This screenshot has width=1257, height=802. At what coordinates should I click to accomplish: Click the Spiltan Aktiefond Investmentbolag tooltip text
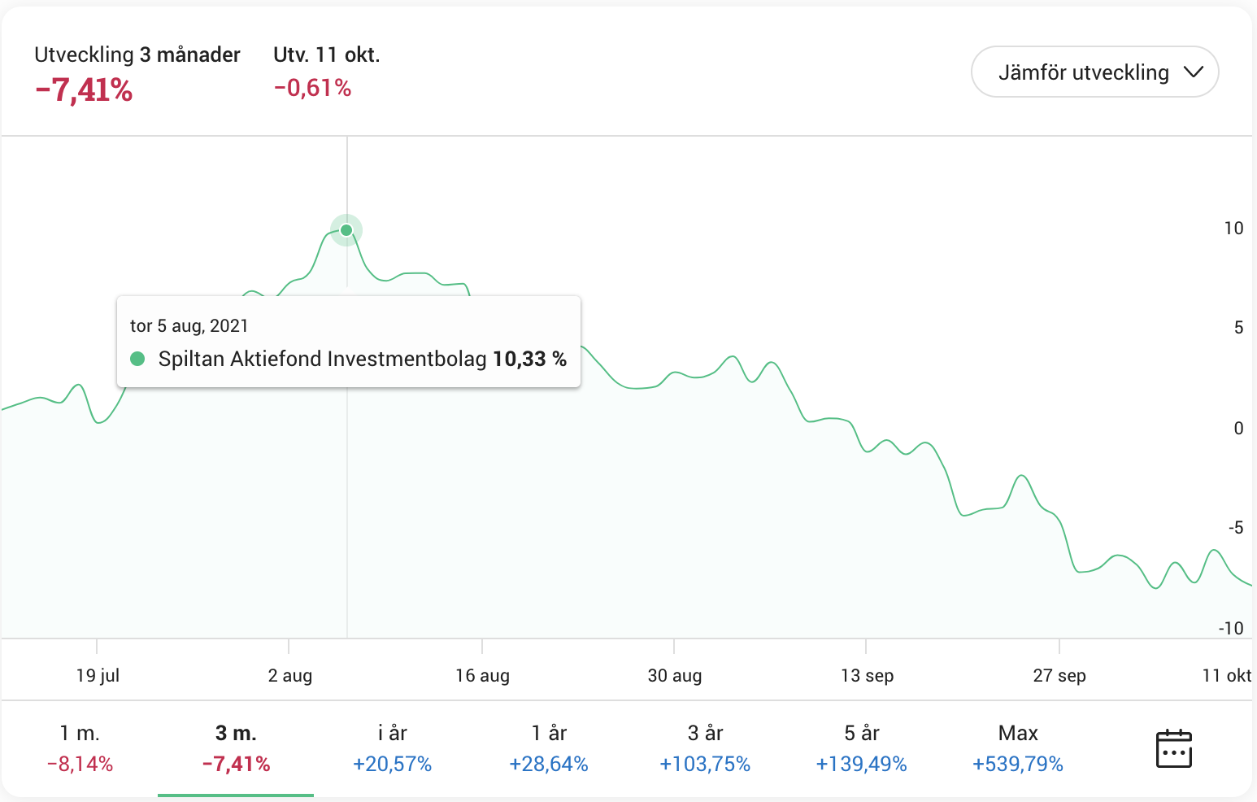(x=322, y=359)
